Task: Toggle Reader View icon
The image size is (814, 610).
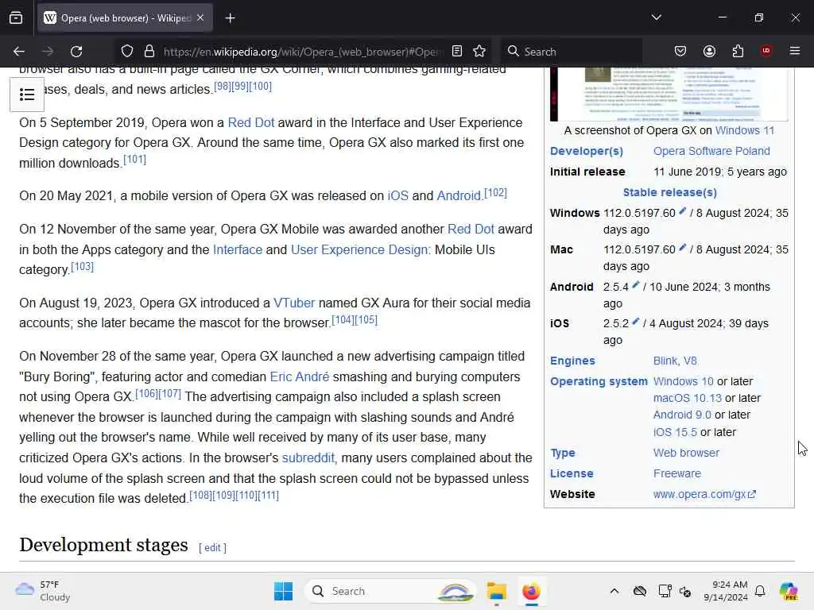Action: tap(457, 51)
